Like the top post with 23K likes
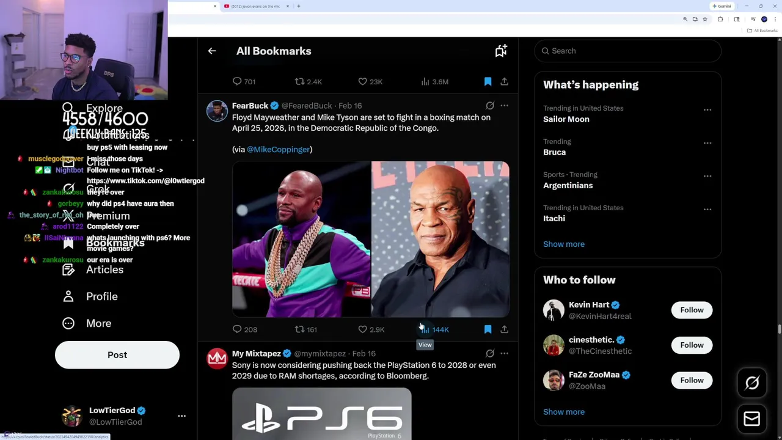The image size is (782, 440). (x=370, y=81)
